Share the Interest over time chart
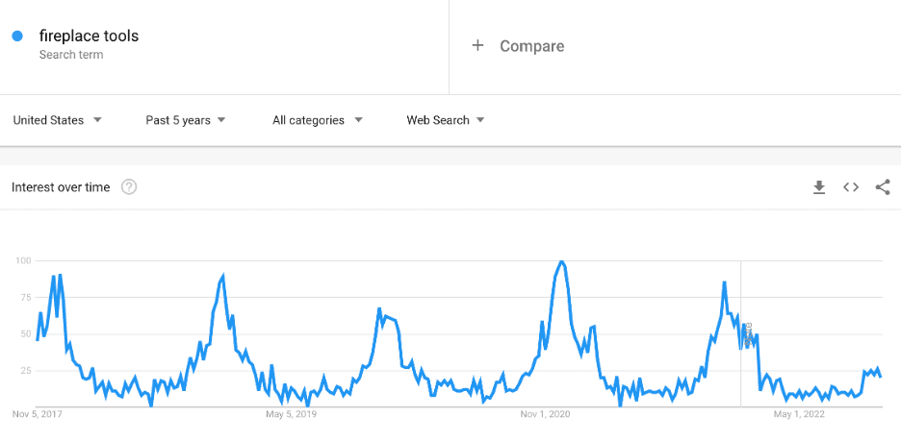 tap(883, 187)
